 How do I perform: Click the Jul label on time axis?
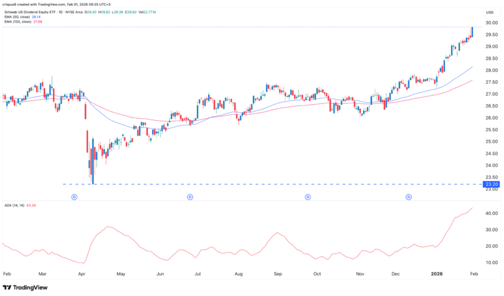pos(198,274)
